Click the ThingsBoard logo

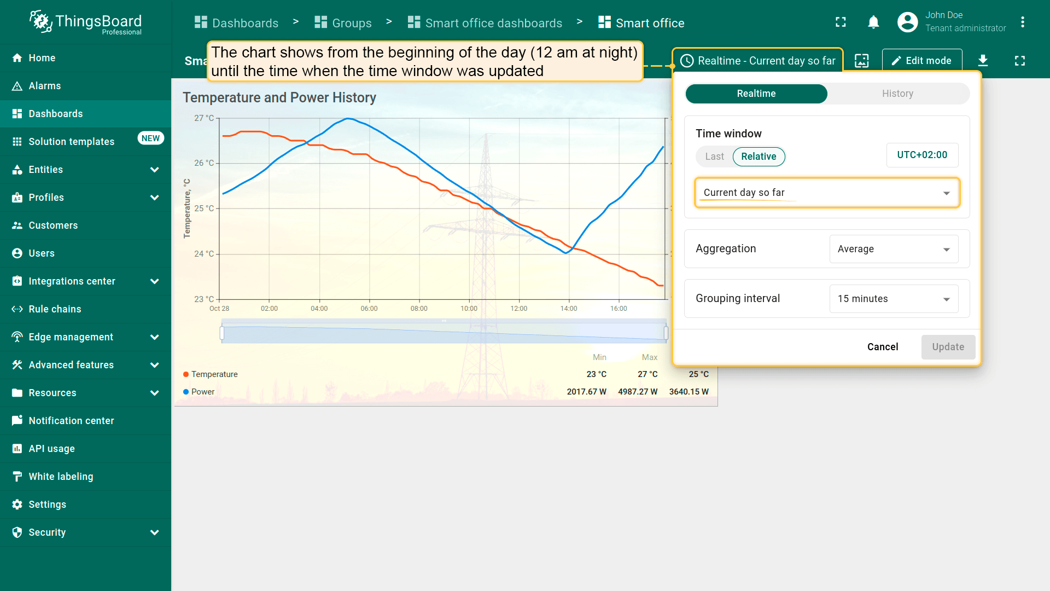pos(85,22)
